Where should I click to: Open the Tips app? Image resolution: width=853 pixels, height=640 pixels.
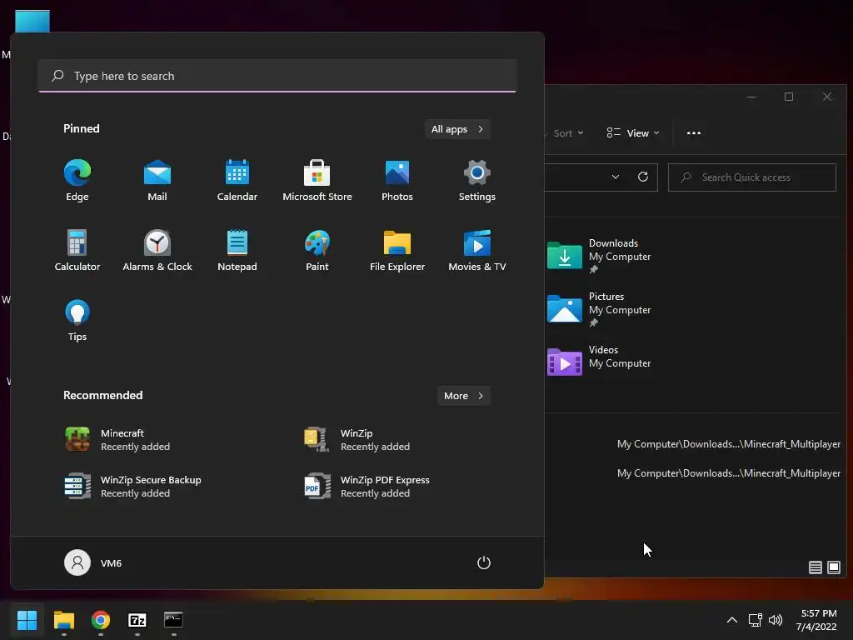77,321
